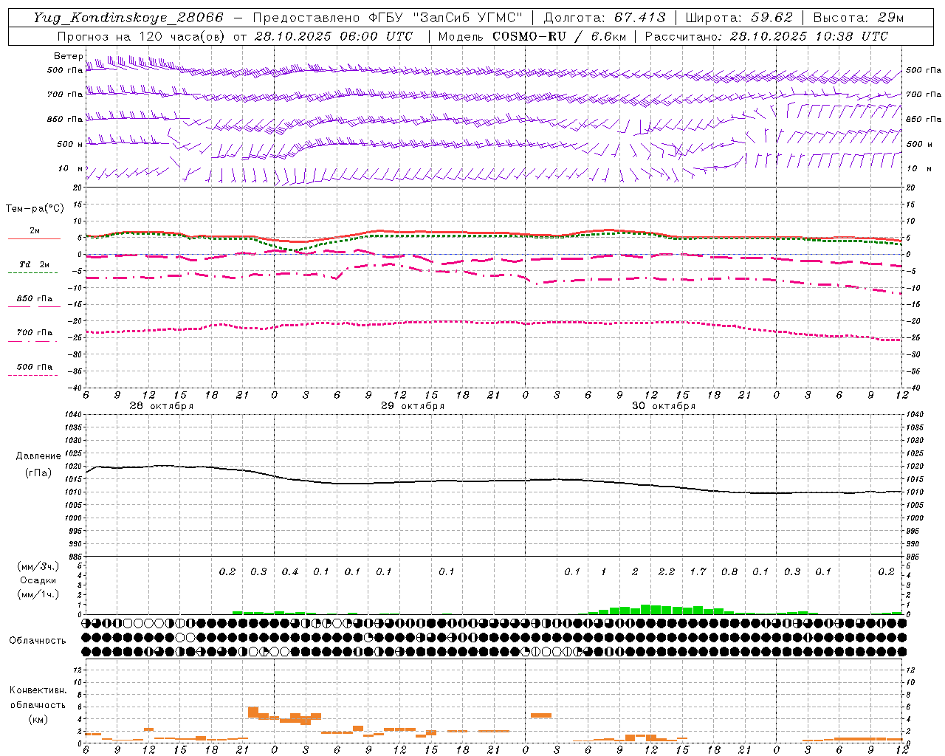Click the (мм/3ч.) precipitation unit label
Image resolution: width=945 pixels, height=756 pixels.
(38, 567)
